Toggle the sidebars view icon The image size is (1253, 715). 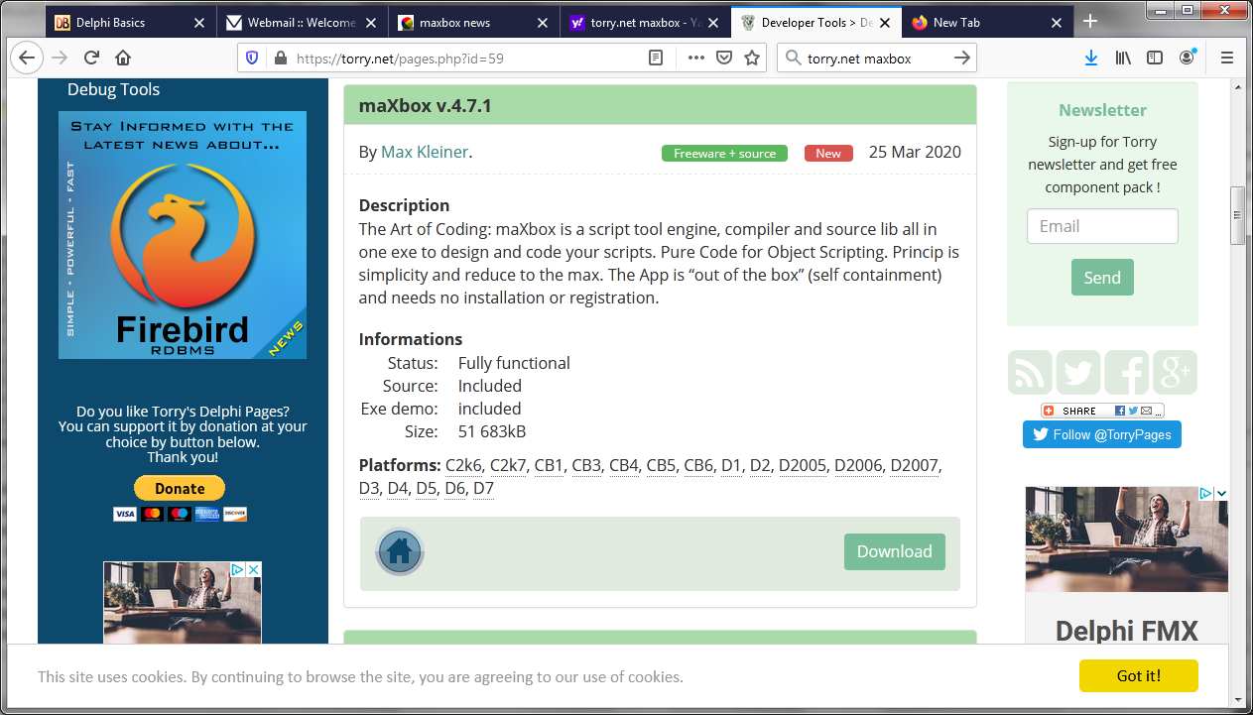pos(1155,58)
